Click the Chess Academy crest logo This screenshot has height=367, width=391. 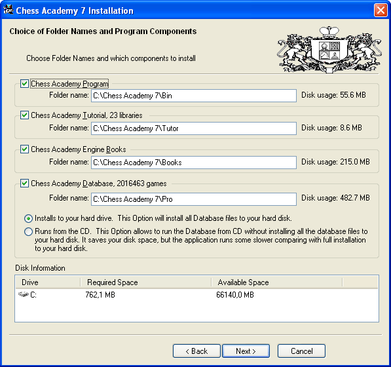pyautogui.click(x=329, y=49)
